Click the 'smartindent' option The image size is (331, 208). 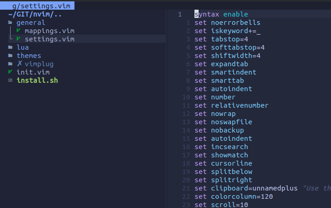tap(234, 72)
